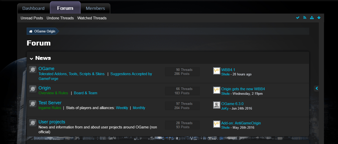Image resolution: width=338 pixels, height=144 pixels.
Task: Click the Forum page heading
Action: pyautogui.click(x=39, y=43)
